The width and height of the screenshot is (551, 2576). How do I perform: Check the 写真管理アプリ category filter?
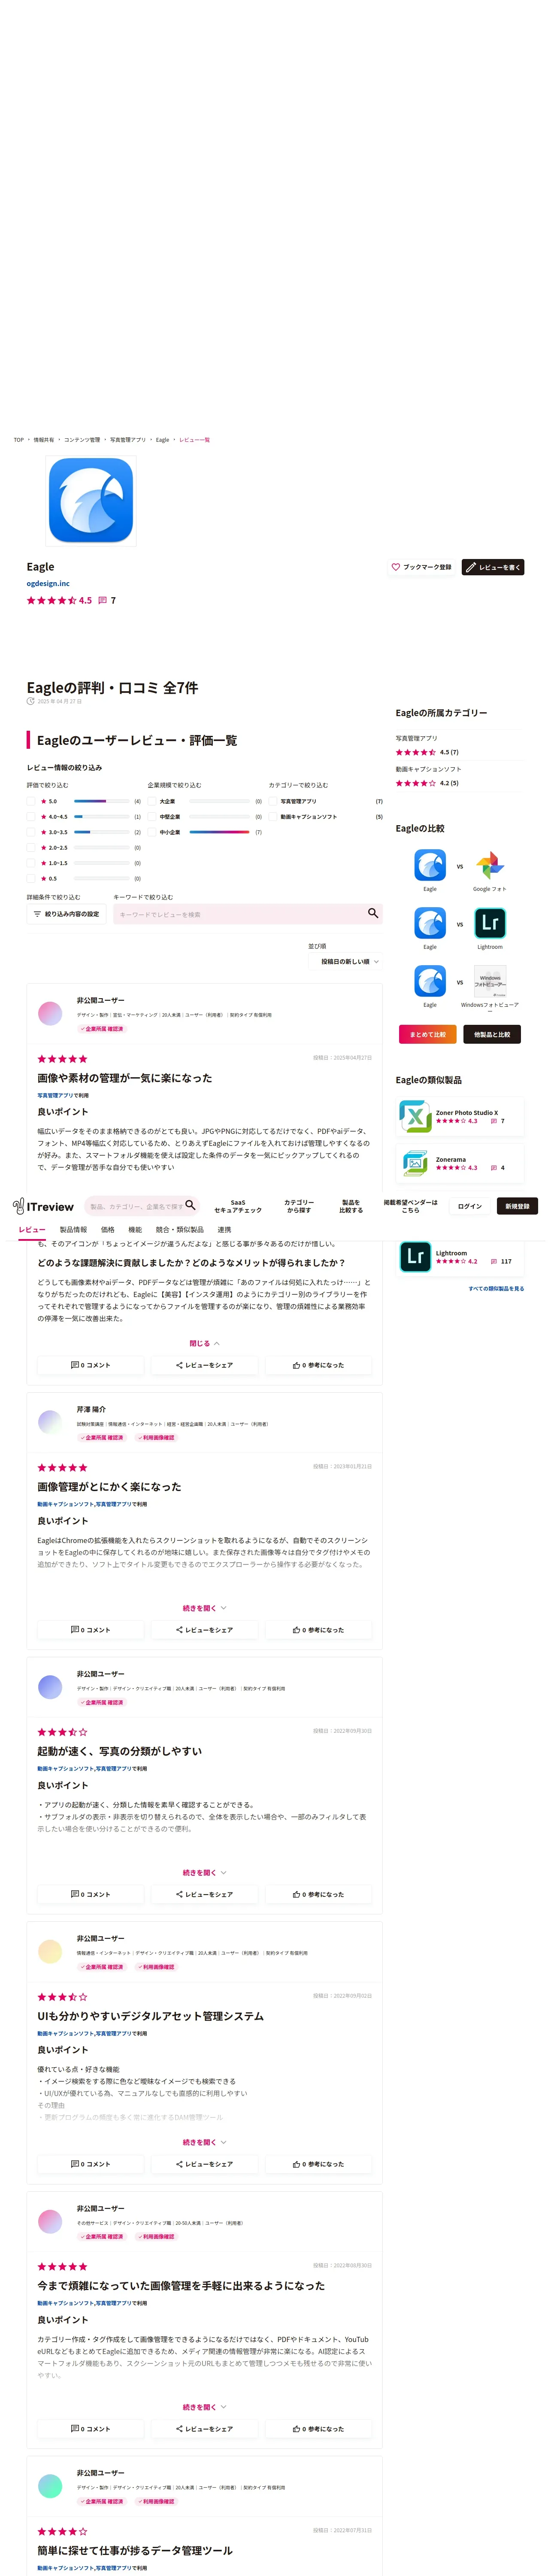pyautogui.click(x=273, y=801)
